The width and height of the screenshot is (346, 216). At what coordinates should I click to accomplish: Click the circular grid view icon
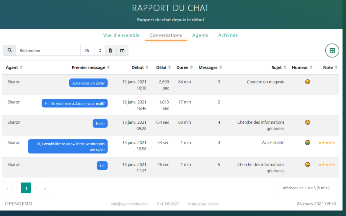pos(332,50)
